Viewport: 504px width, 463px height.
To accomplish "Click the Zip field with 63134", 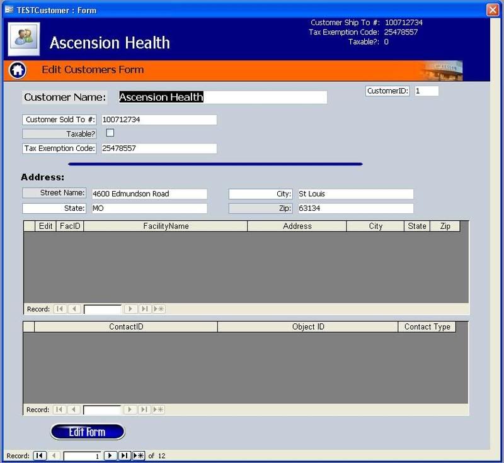I will click(x=355, y=208).
